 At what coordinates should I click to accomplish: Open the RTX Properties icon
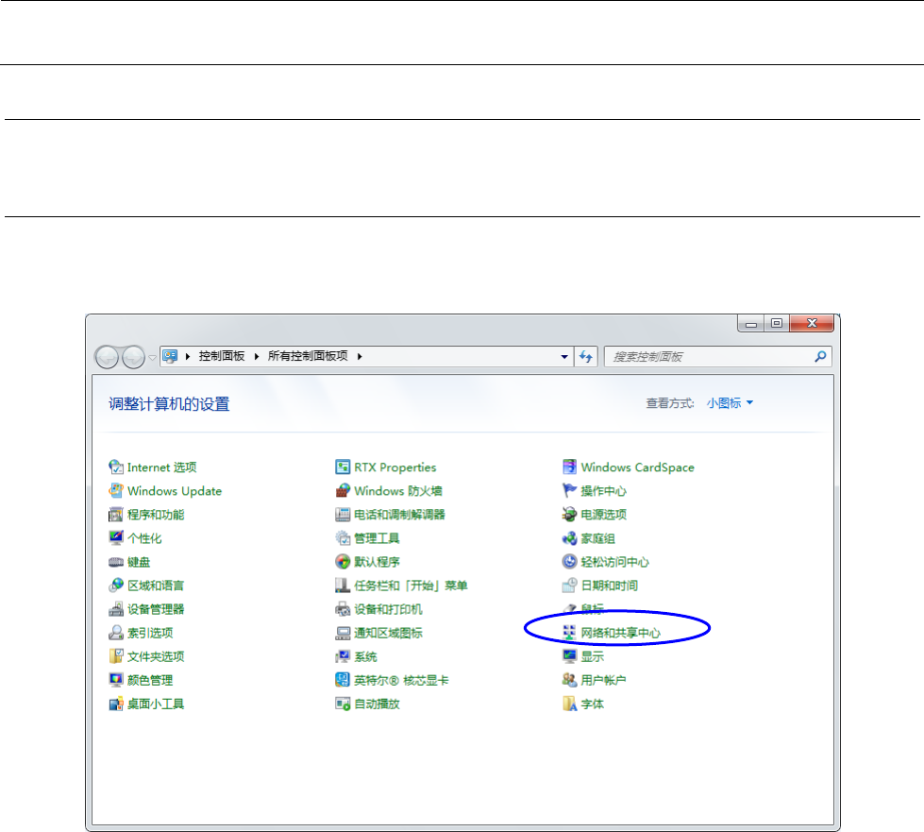tap(343, 467)
